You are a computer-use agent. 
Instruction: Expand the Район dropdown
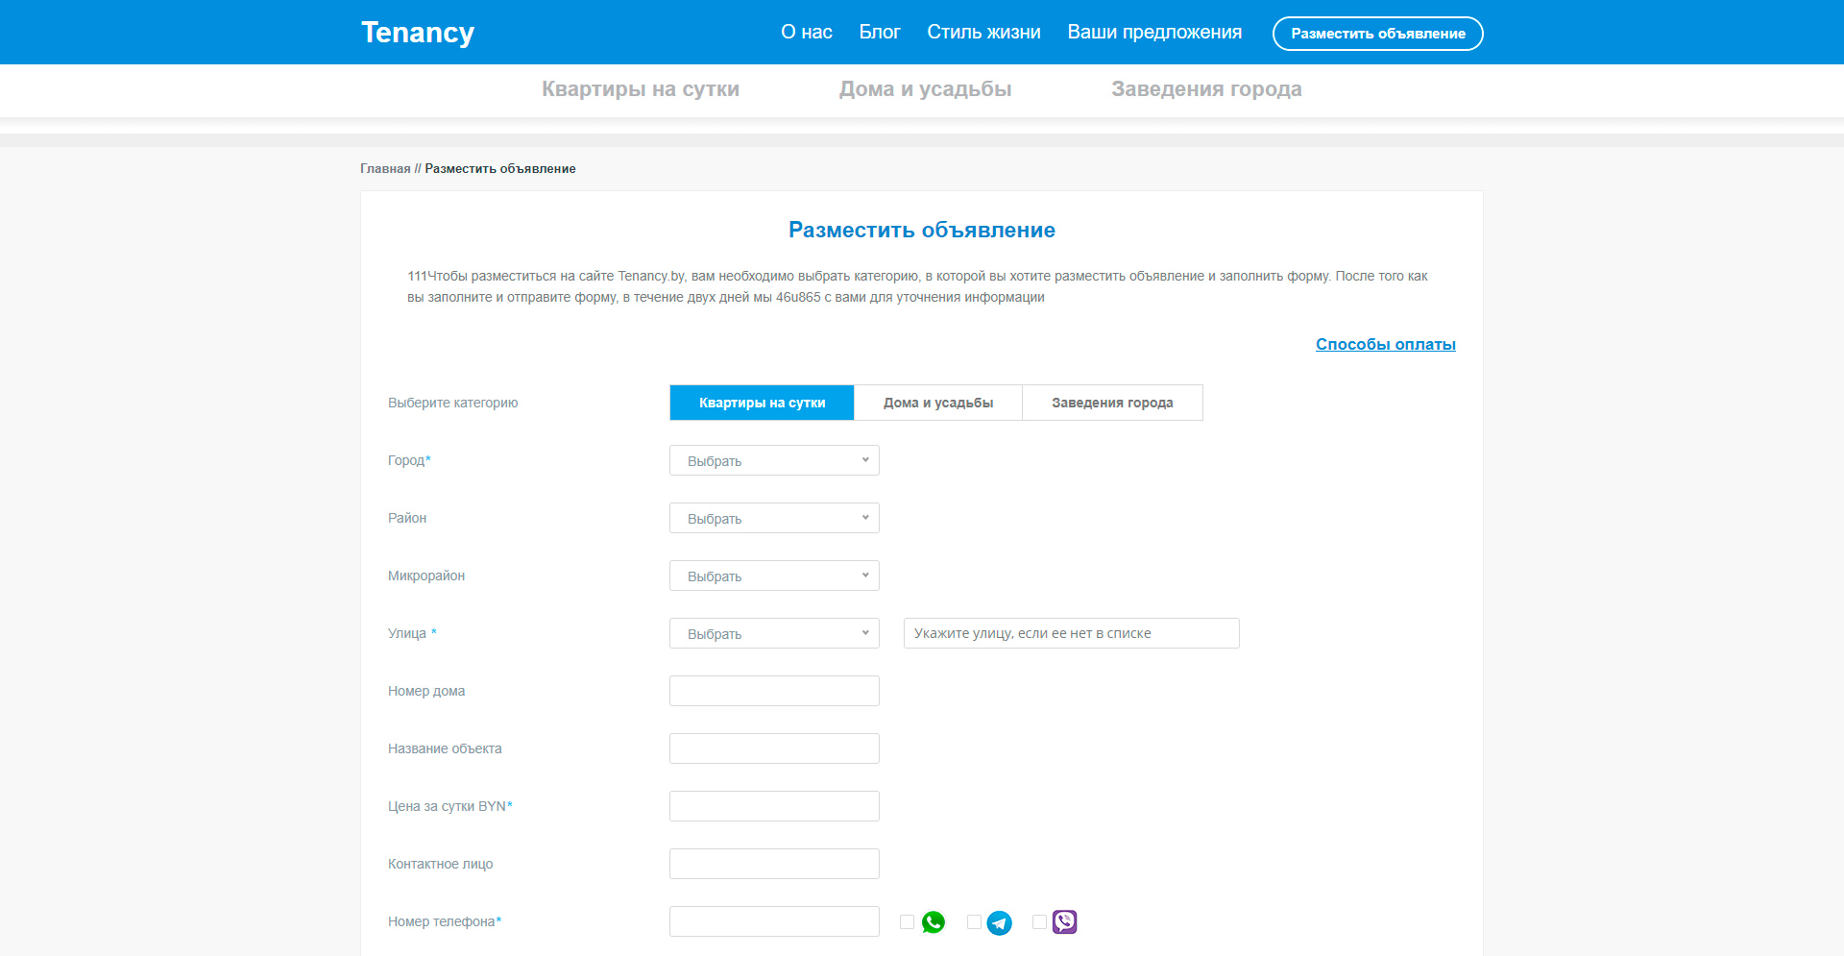pyautogui.click(x=774, y=518)
